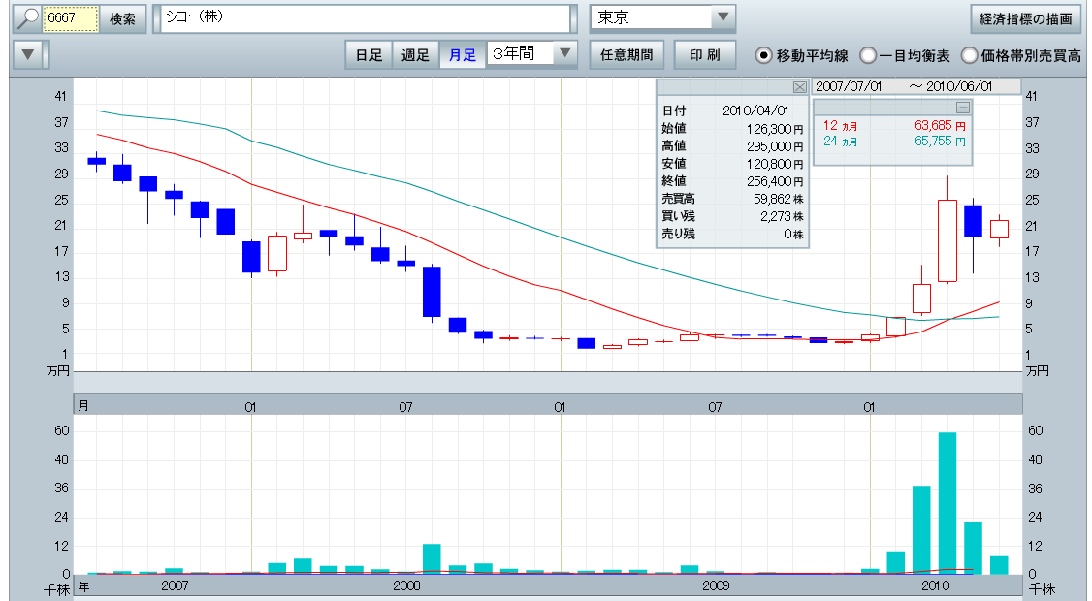Click the magnifying glass search icon
This screenshot has height=601, width=1092.
tap(27, 19)
